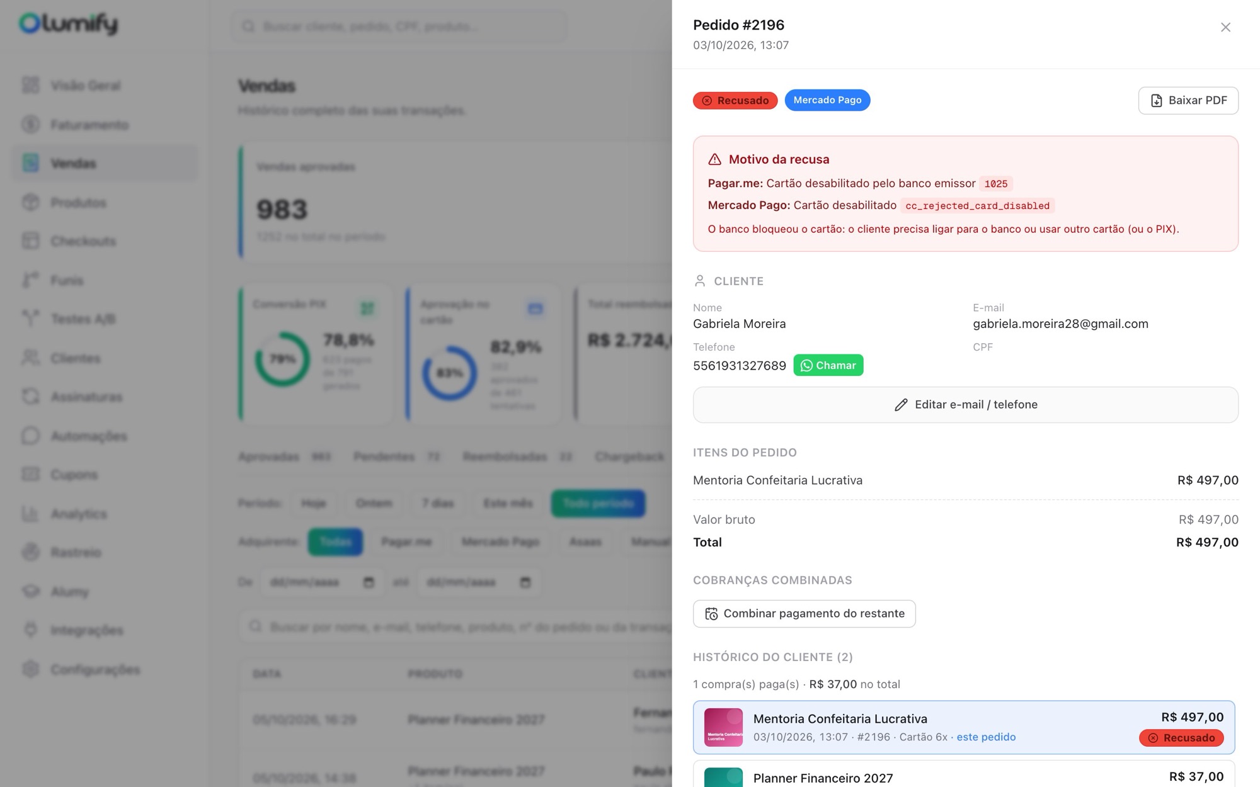The width and height of the screenshot is (1260, 787).
Task: Select the Todo período filter
Action: (x=598, y=504)
